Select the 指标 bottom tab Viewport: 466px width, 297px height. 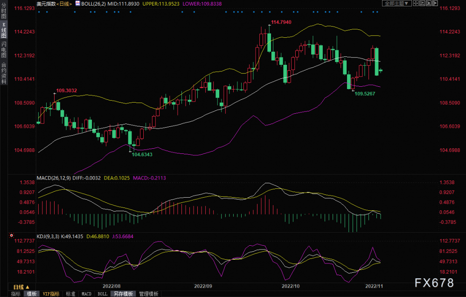[16, 294]
